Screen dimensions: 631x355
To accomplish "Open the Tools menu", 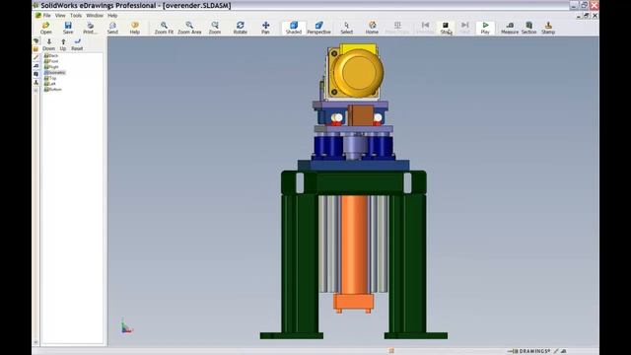I will pos(76,16).
